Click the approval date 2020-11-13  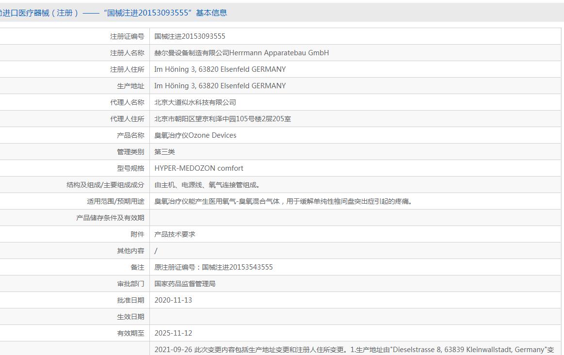pyautogui.click(x=174, y=300)
